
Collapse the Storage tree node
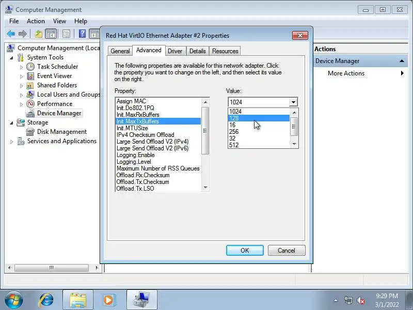pyautogui.click(x=11, y=123)
